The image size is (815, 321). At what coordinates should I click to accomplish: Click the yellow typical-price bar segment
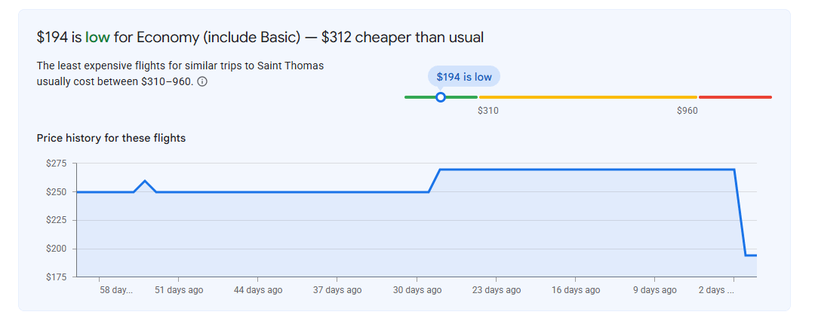588,97
